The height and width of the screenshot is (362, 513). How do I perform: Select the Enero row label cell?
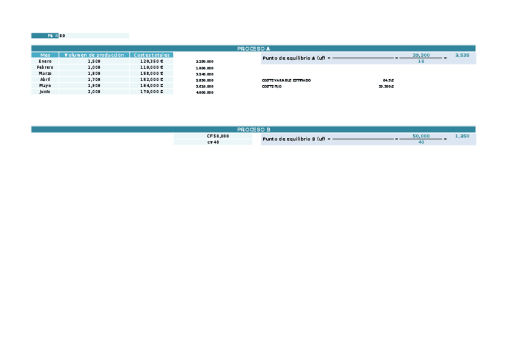[x=45, y=61]
